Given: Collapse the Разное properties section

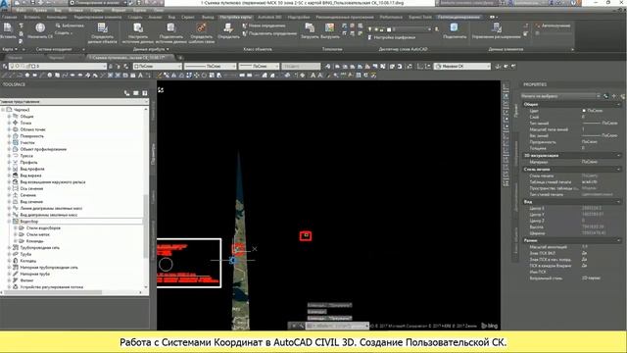Looking at the screenshot, I should point(619,240).
